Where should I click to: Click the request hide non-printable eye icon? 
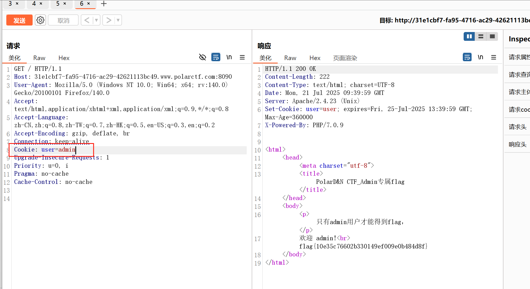[x=202, y=57]
